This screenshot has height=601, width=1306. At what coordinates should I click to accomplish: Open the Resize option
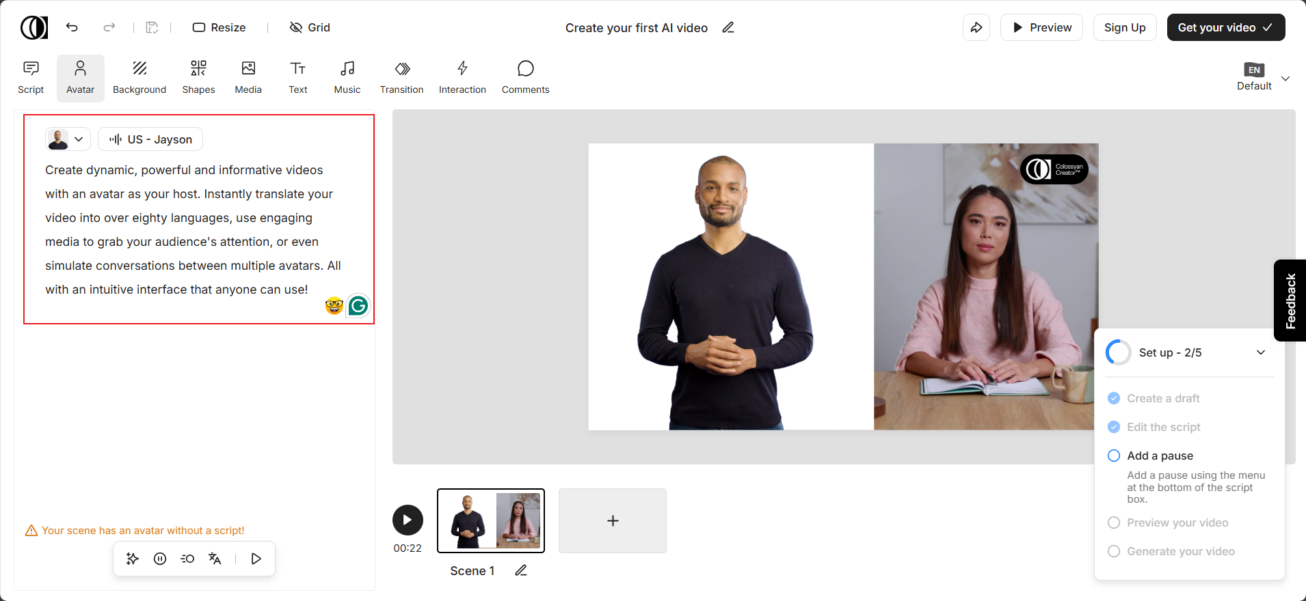219,27
